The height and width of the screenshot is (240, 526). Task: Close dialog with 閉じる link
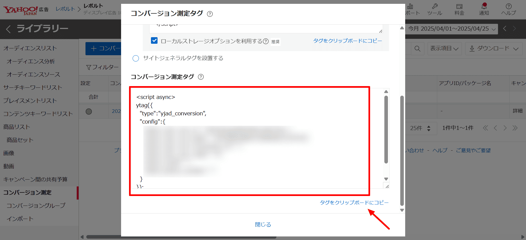(263, 224)
